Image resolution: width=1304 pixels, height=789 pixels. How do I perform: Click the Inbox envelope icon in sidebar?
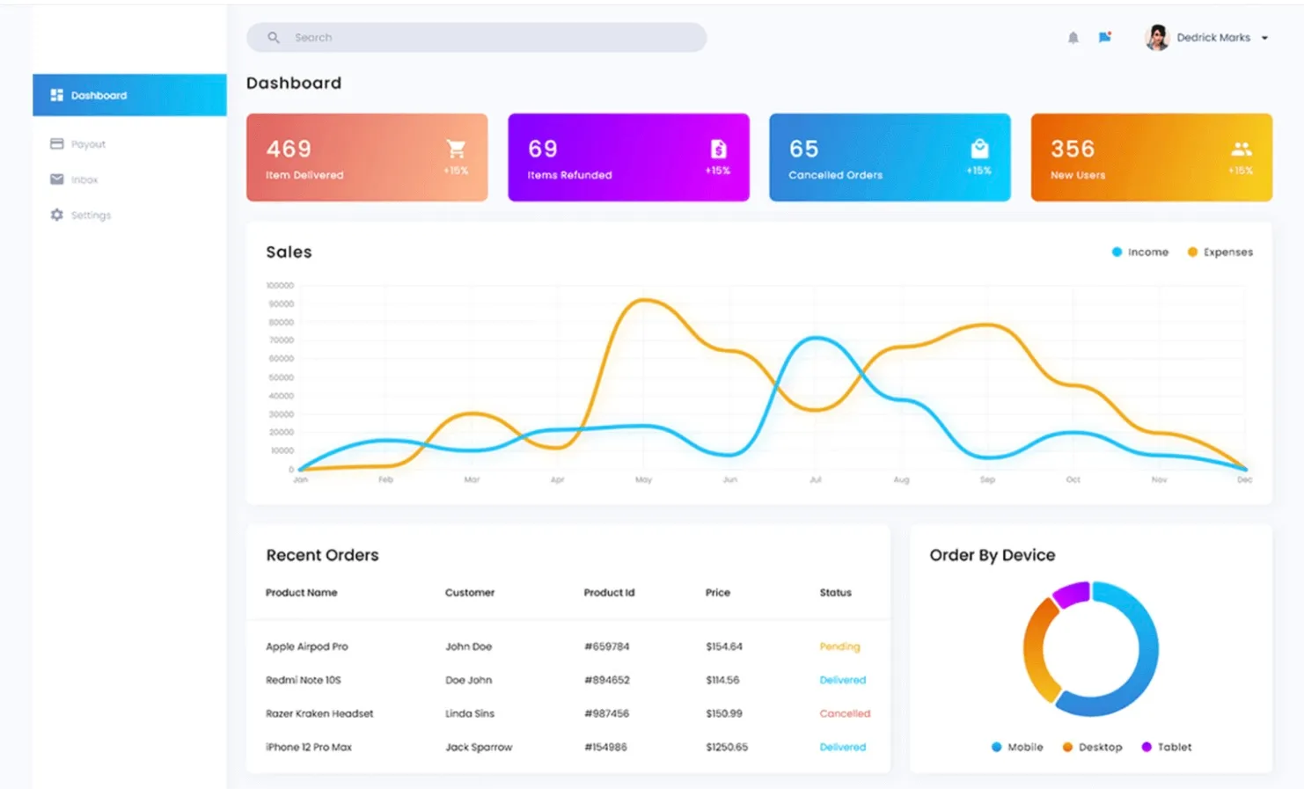[57, 179]
